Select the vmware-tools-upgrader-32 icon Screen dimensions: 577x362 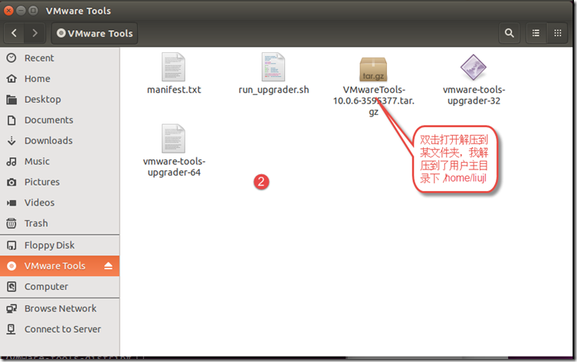[x=474, y=67]
